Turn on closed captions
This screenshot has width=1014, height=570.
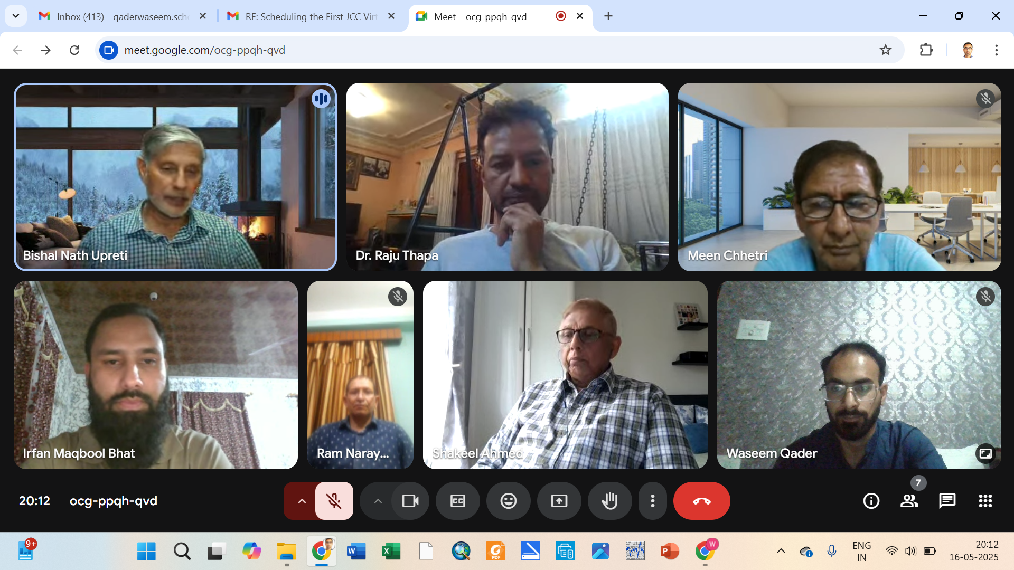pos(457,501)
